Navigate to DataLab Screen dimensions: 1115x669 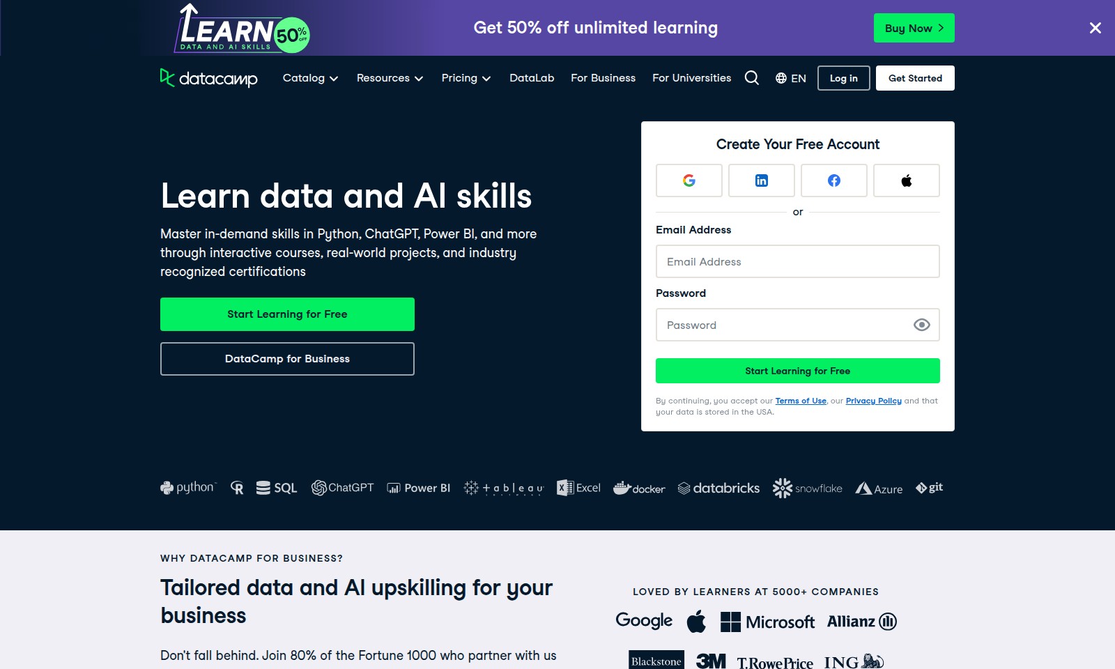[531, 78]
